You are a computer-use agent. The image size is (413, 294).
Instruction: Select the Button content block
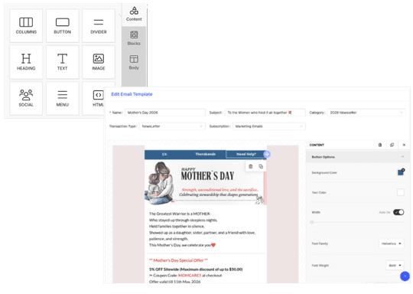click(x=63, y=25)
